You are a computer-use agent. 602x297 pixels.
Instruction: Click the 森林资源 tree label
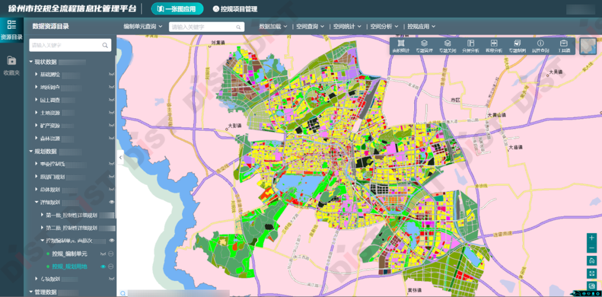[50, 138]
